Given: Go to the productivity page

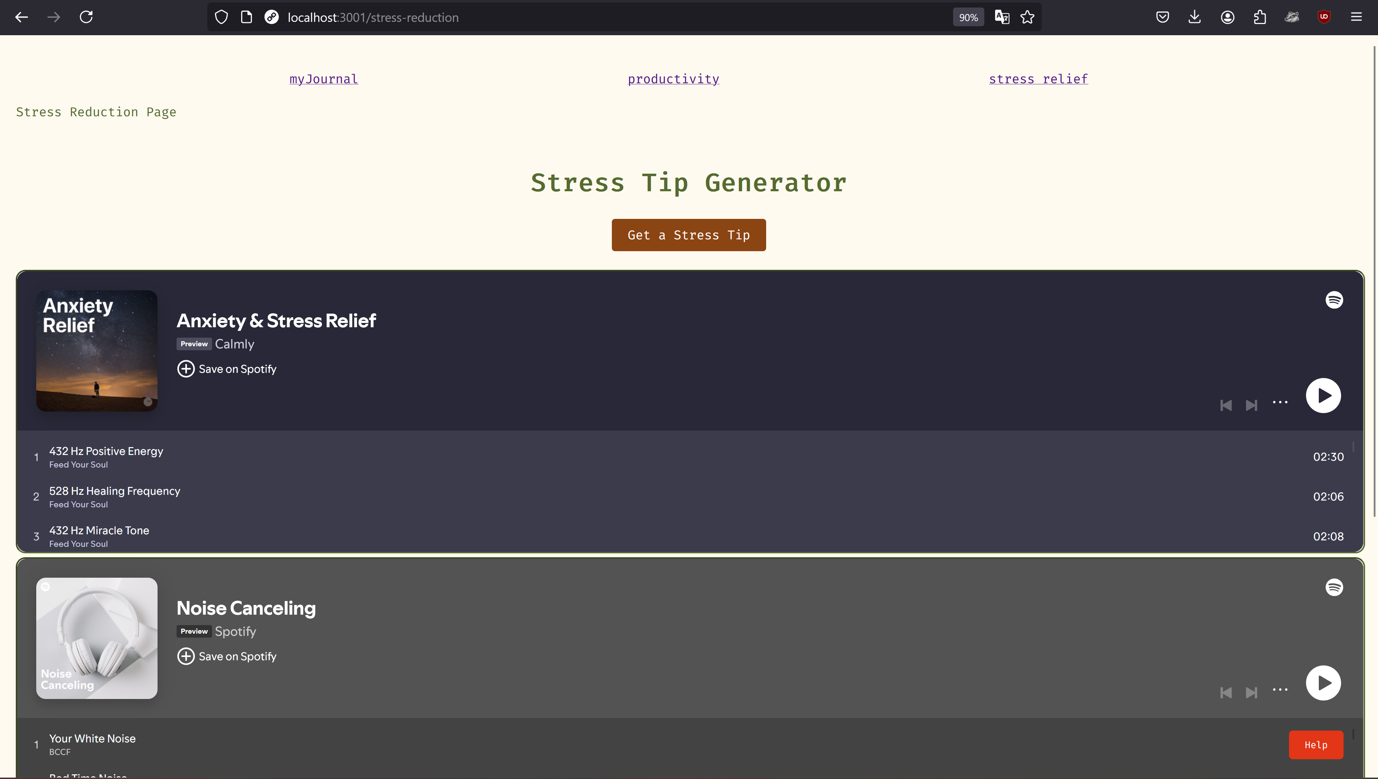Looking at the screenshot, I should 673,79.
